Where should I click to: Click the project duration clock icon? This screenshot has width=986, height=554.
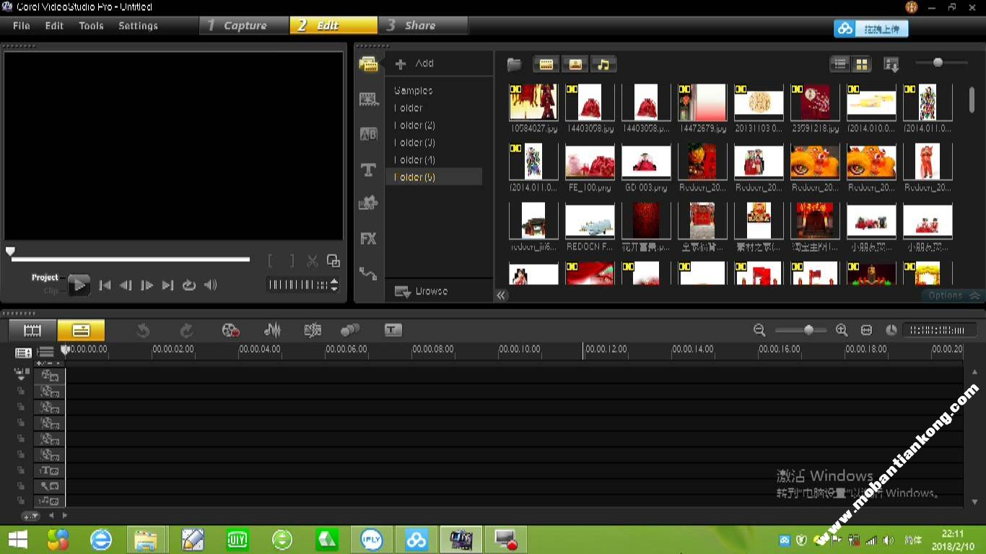(891, 330)
